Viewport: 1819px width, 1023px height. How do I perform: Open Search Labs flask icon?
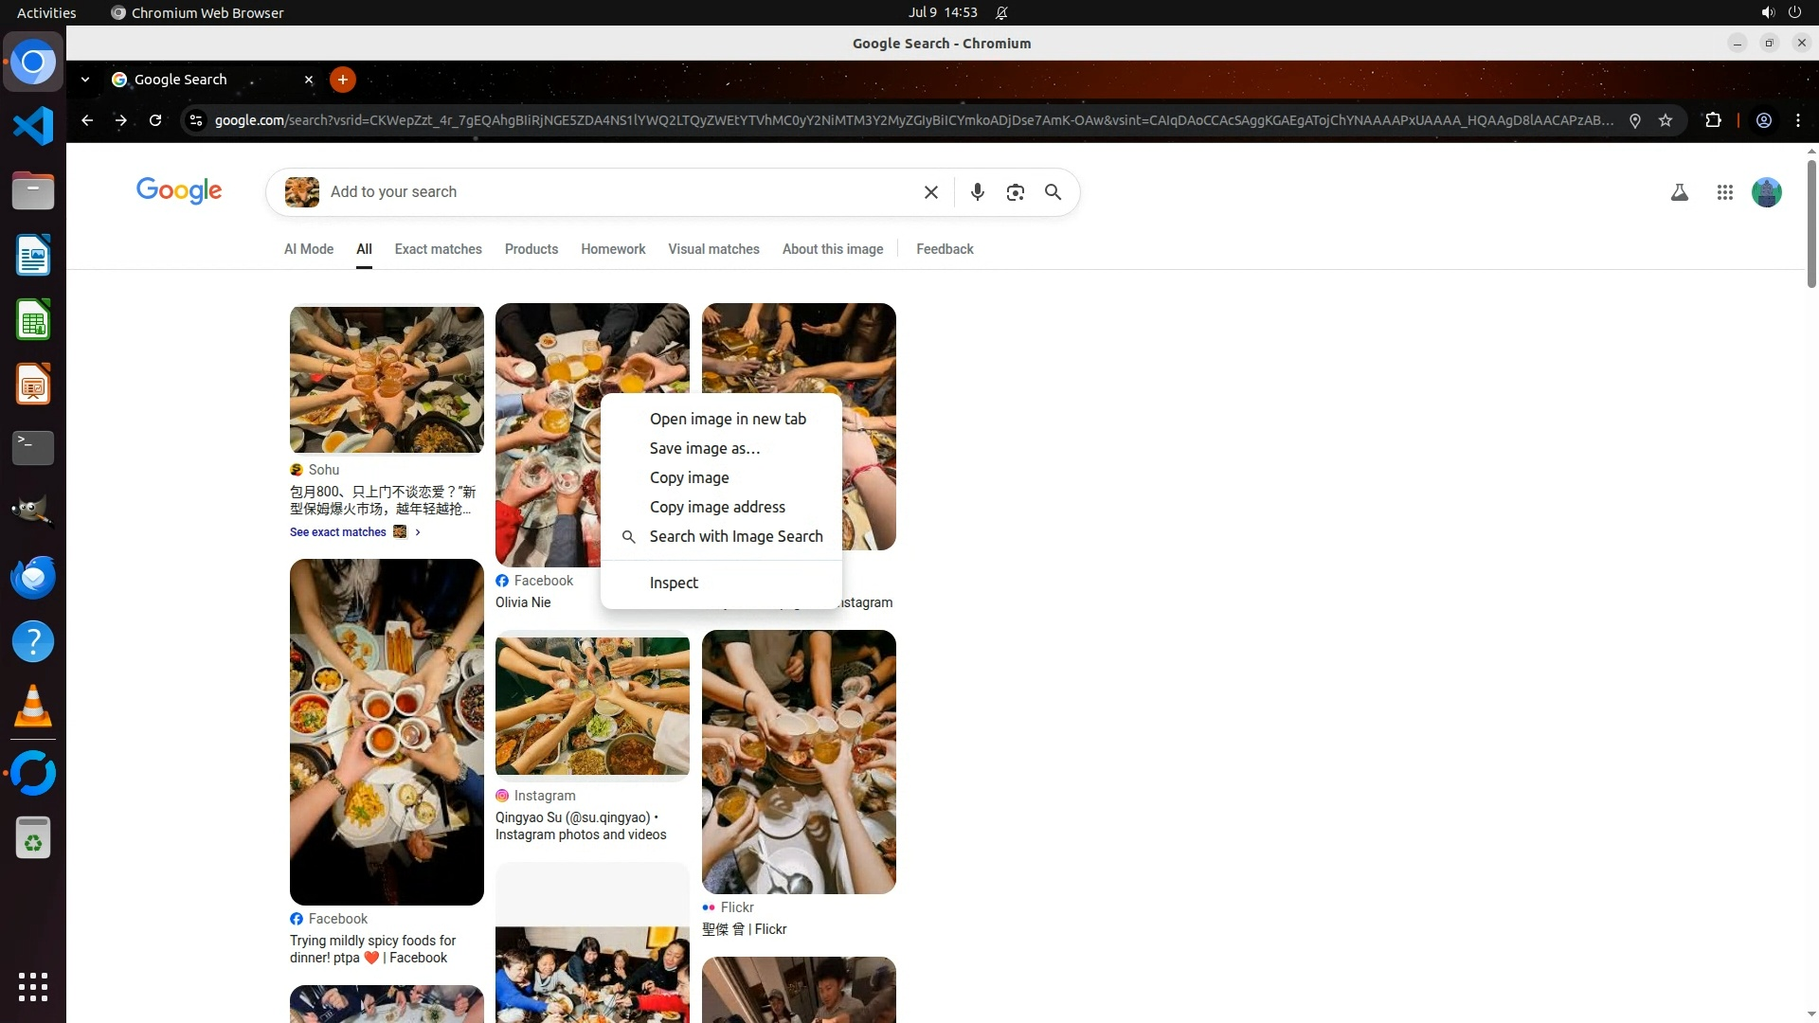click(1679, 192)
